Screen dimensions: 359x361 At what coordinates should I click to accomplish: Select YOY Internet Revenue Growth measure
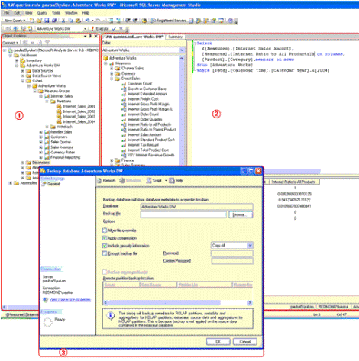(x=150, y=155)
